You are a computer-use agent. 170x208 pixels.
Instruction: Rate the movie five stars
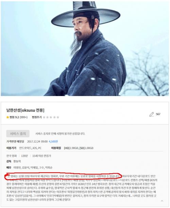(x=58, y=117)
